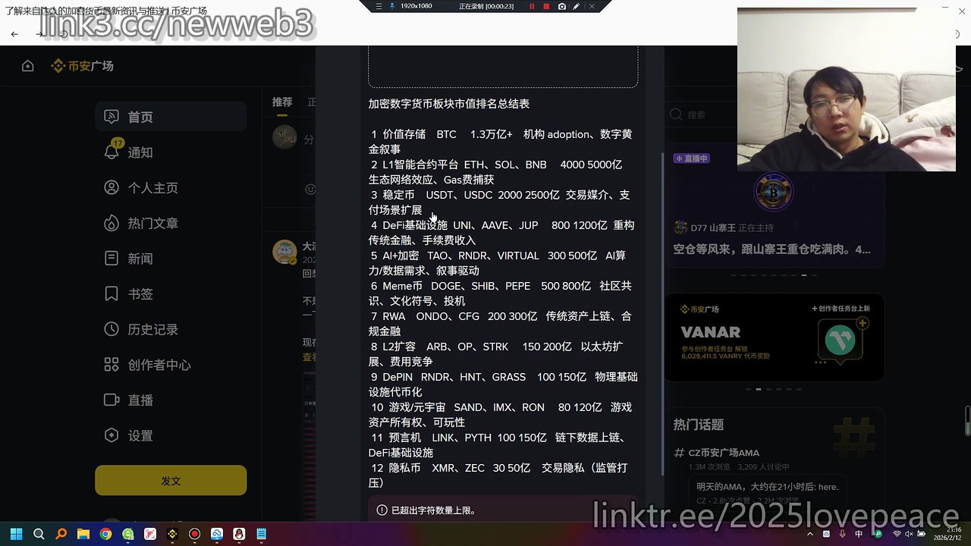Click the 加密数字货币板块市值排名总结表 heading text
The image size is (971, 546).
[449, 104]
